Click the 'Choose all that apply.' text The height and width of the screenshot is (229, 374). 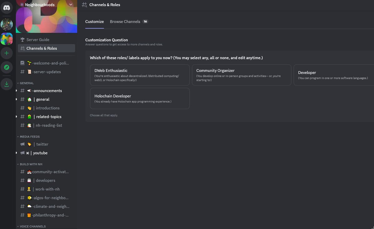click(104, 115)
